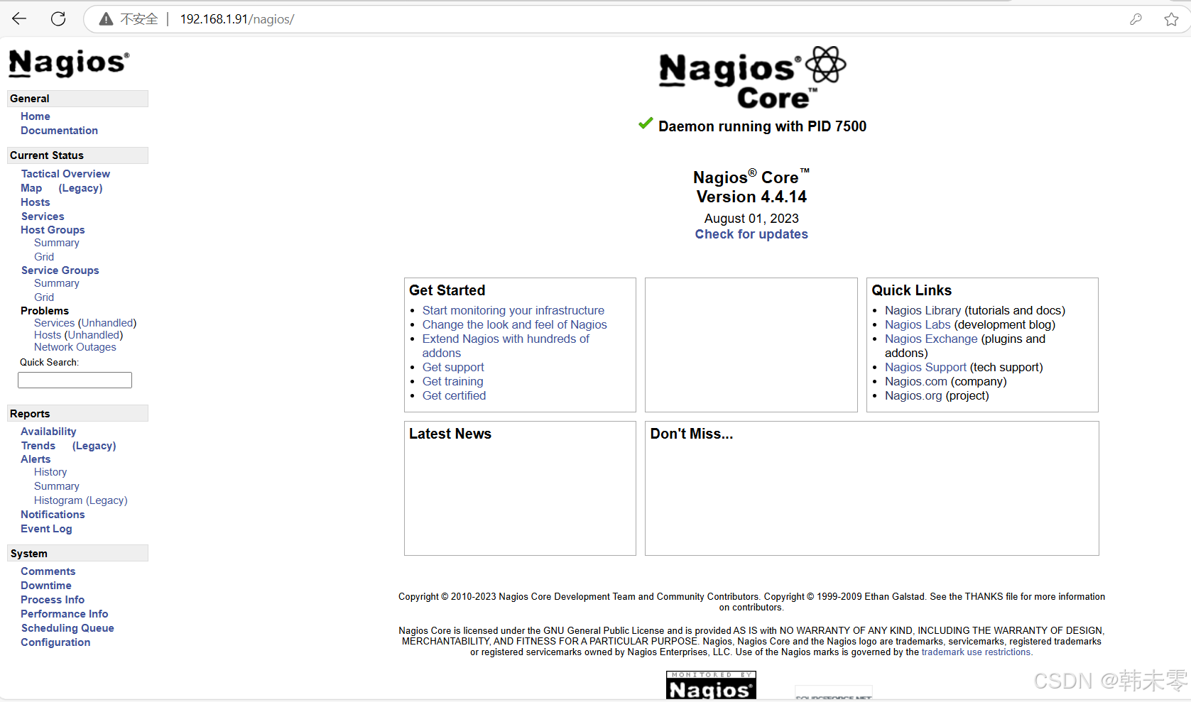Viewport: 1191px width, 702px height.
Task: Click the Monitored by Nagios badge
Action: tap(711, 685)
